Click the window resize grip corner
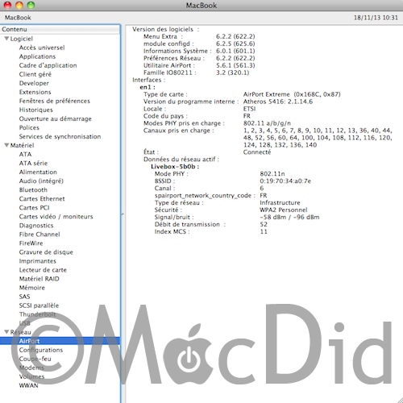Image resolution: width=403 pixels, height=403 pixels. (400, 400)
